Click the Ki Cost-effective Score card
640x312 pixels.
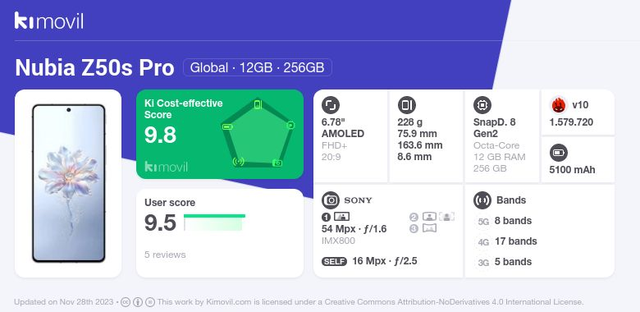point(220,134)
